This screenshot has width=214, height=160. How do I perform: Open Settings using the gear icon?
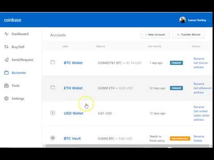pos(6,99)
